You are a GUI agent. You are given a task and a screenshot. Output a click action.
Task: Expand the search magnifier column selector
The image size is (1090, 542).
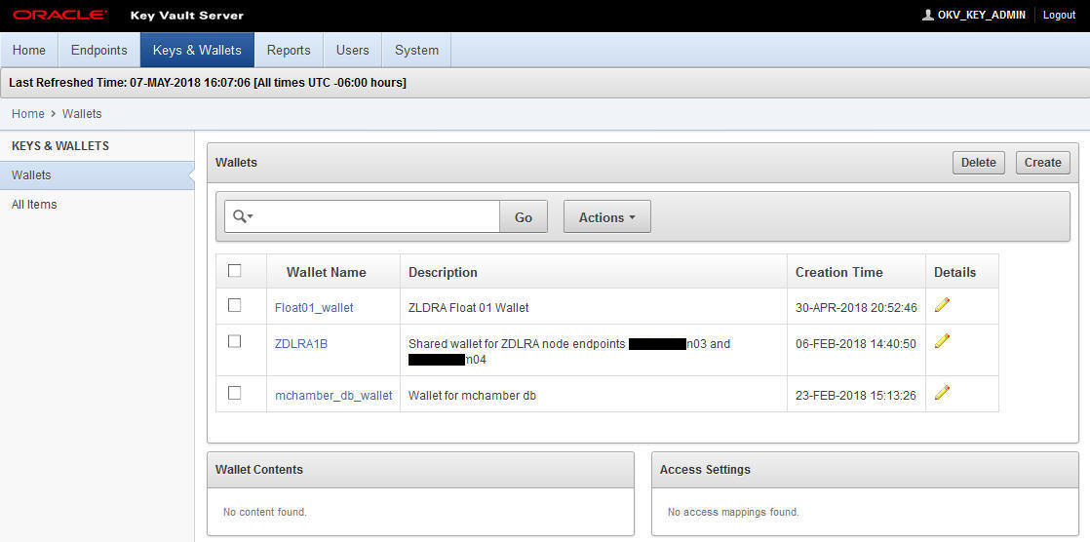click(243, 216)
